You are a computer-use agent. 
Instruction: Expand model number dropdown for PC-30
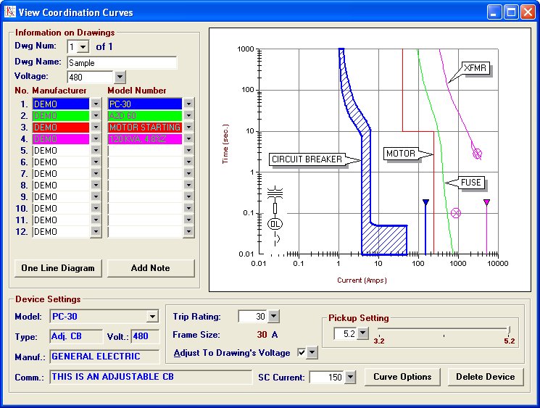coord(188,104)
